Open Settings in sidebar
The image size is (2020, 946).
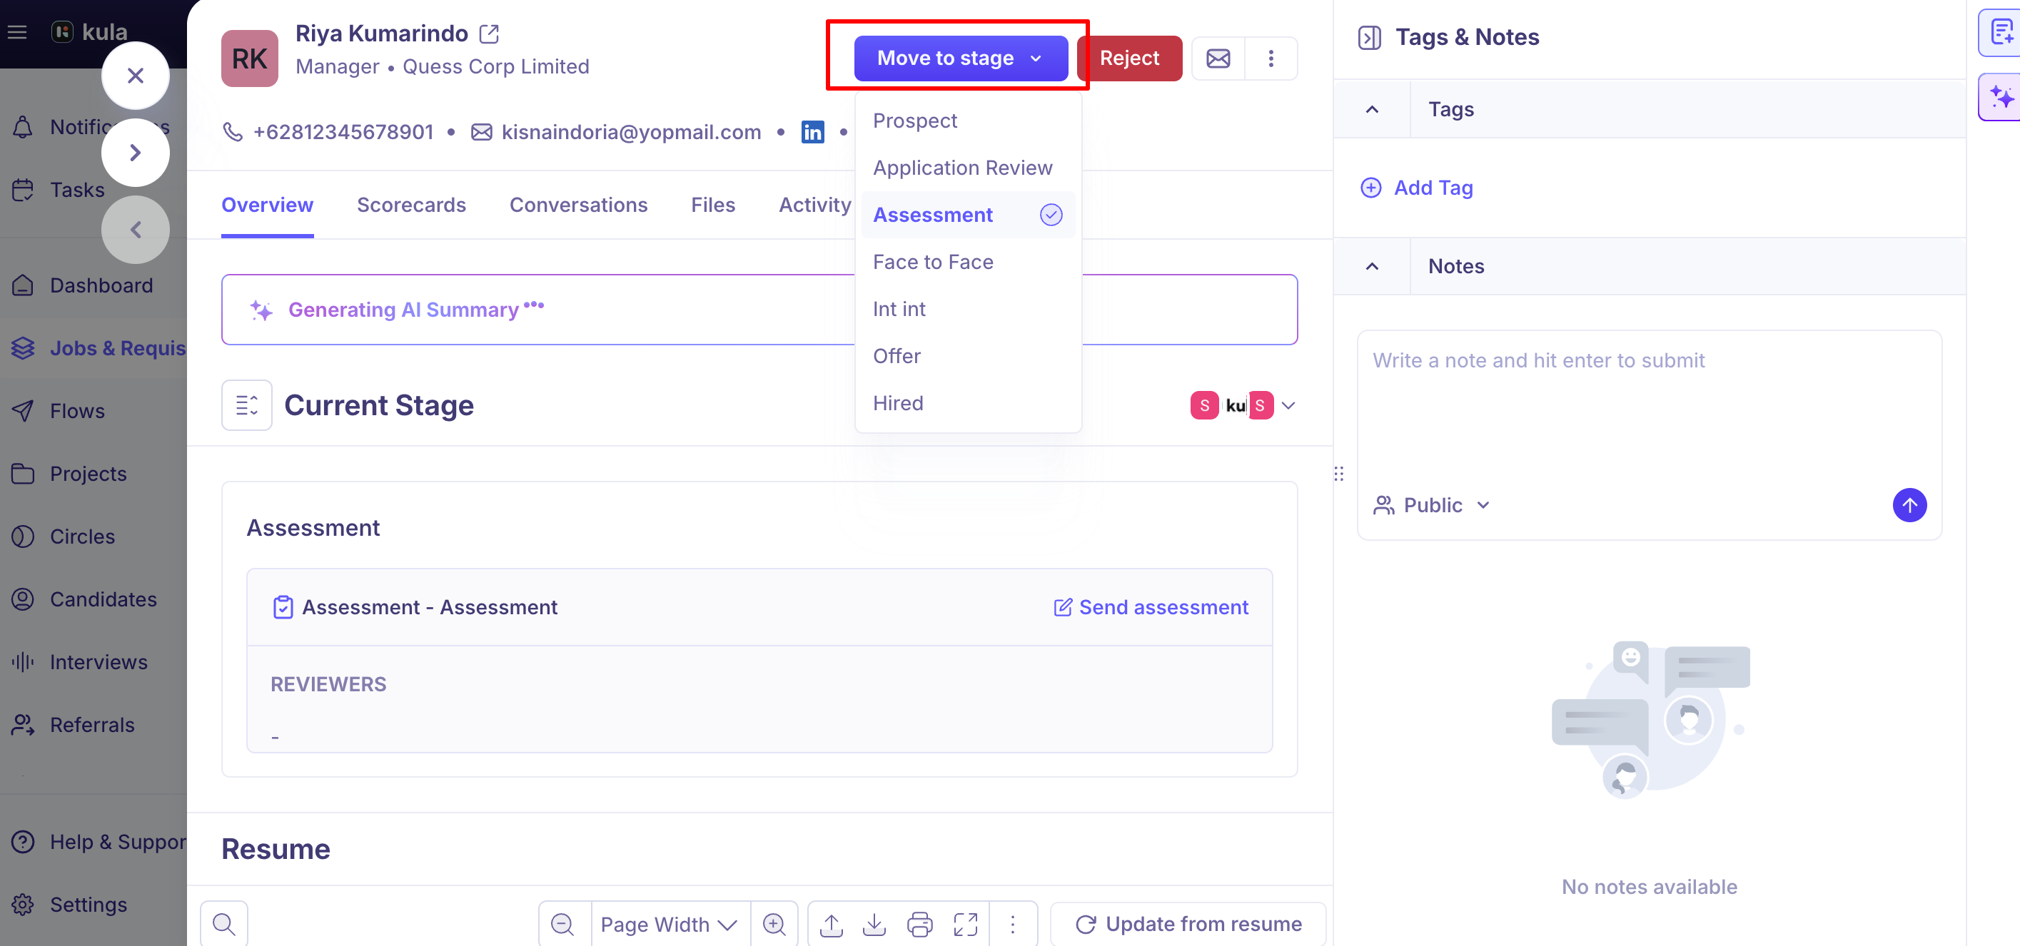[x=94, y=905]
